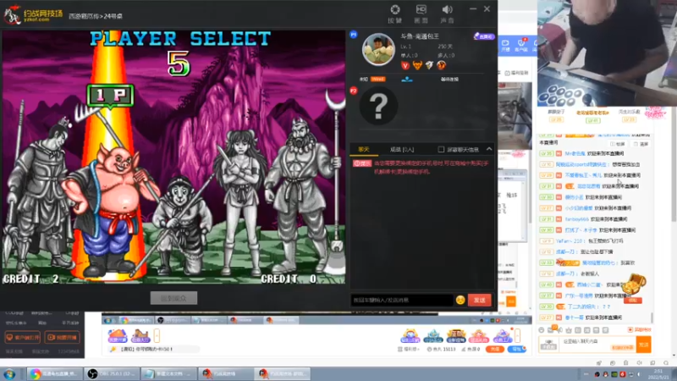Click the white wing badge icon
This screenshot has width=677, height=381.
pyautogui.click(x=429, y=65)
